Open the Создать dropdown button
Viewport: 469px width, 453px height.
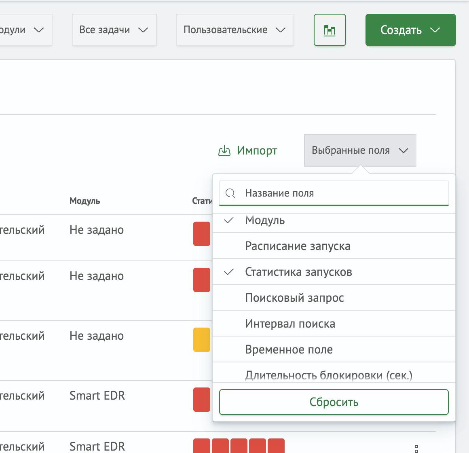410,30
